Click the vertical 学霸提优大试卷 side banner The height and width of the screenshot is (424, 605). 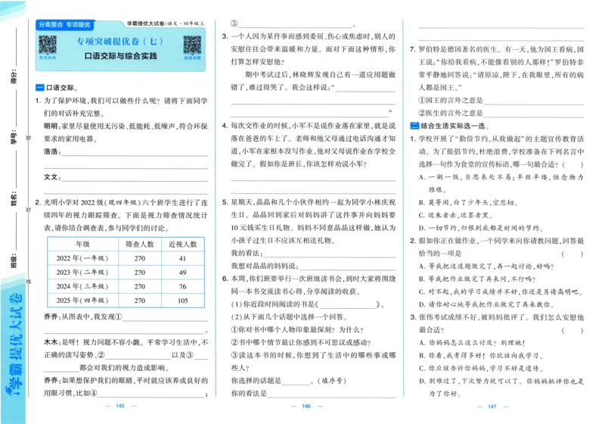14,344
